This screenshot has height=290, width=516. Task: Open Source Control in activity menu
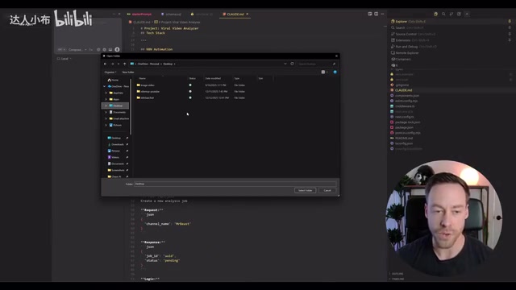pyautogui.click(x=413, y=34)
